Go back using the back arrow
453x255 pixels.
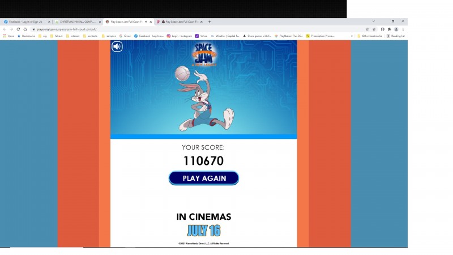pyautogui.click(x=5, y=29)
